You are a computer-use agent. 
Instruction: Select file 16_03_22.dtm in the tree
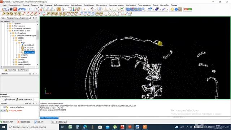click(x=30, y=50)
